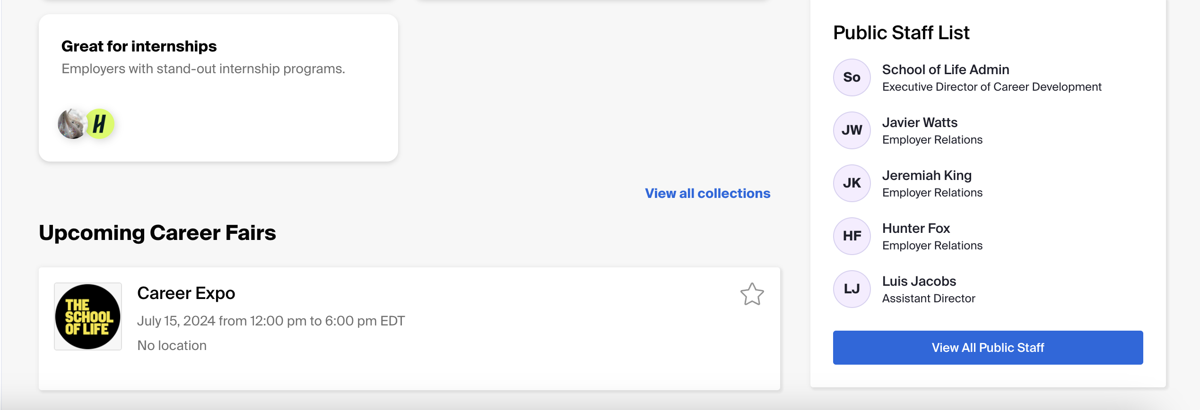Open View all collections link
This screenshot has width=1200, height=410.
click(708, 193)
